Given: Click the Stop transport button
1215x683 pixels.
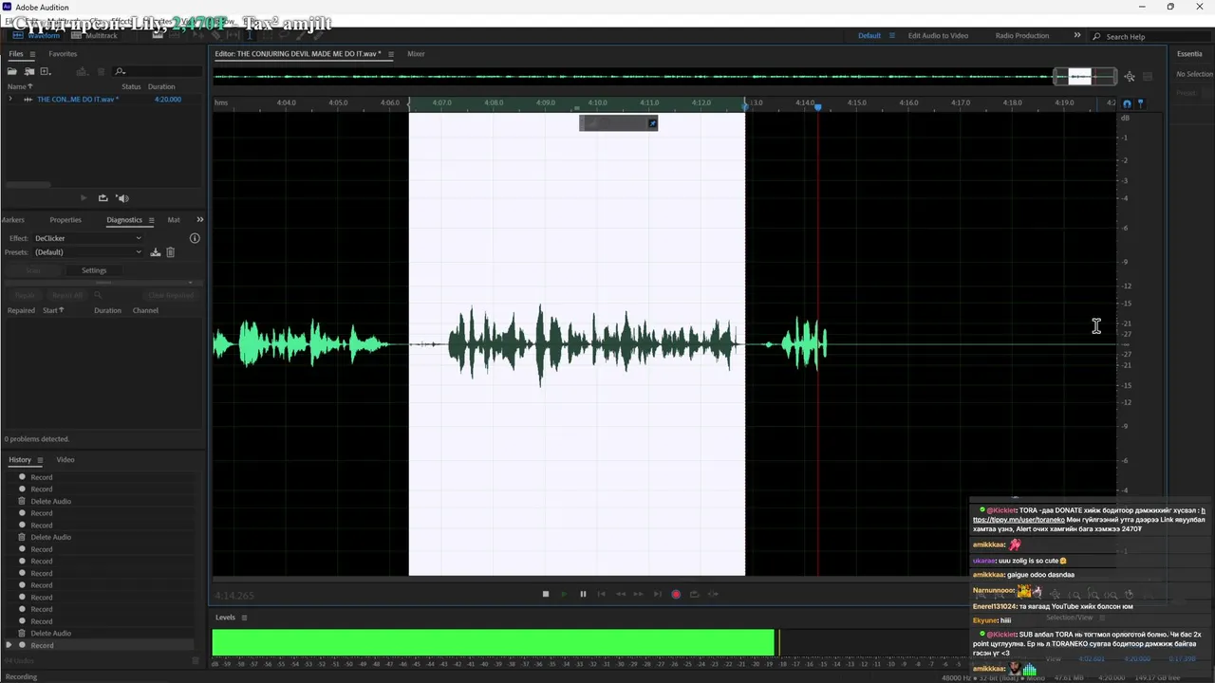Looking at the screenshot, I should (x=546, y=595).
